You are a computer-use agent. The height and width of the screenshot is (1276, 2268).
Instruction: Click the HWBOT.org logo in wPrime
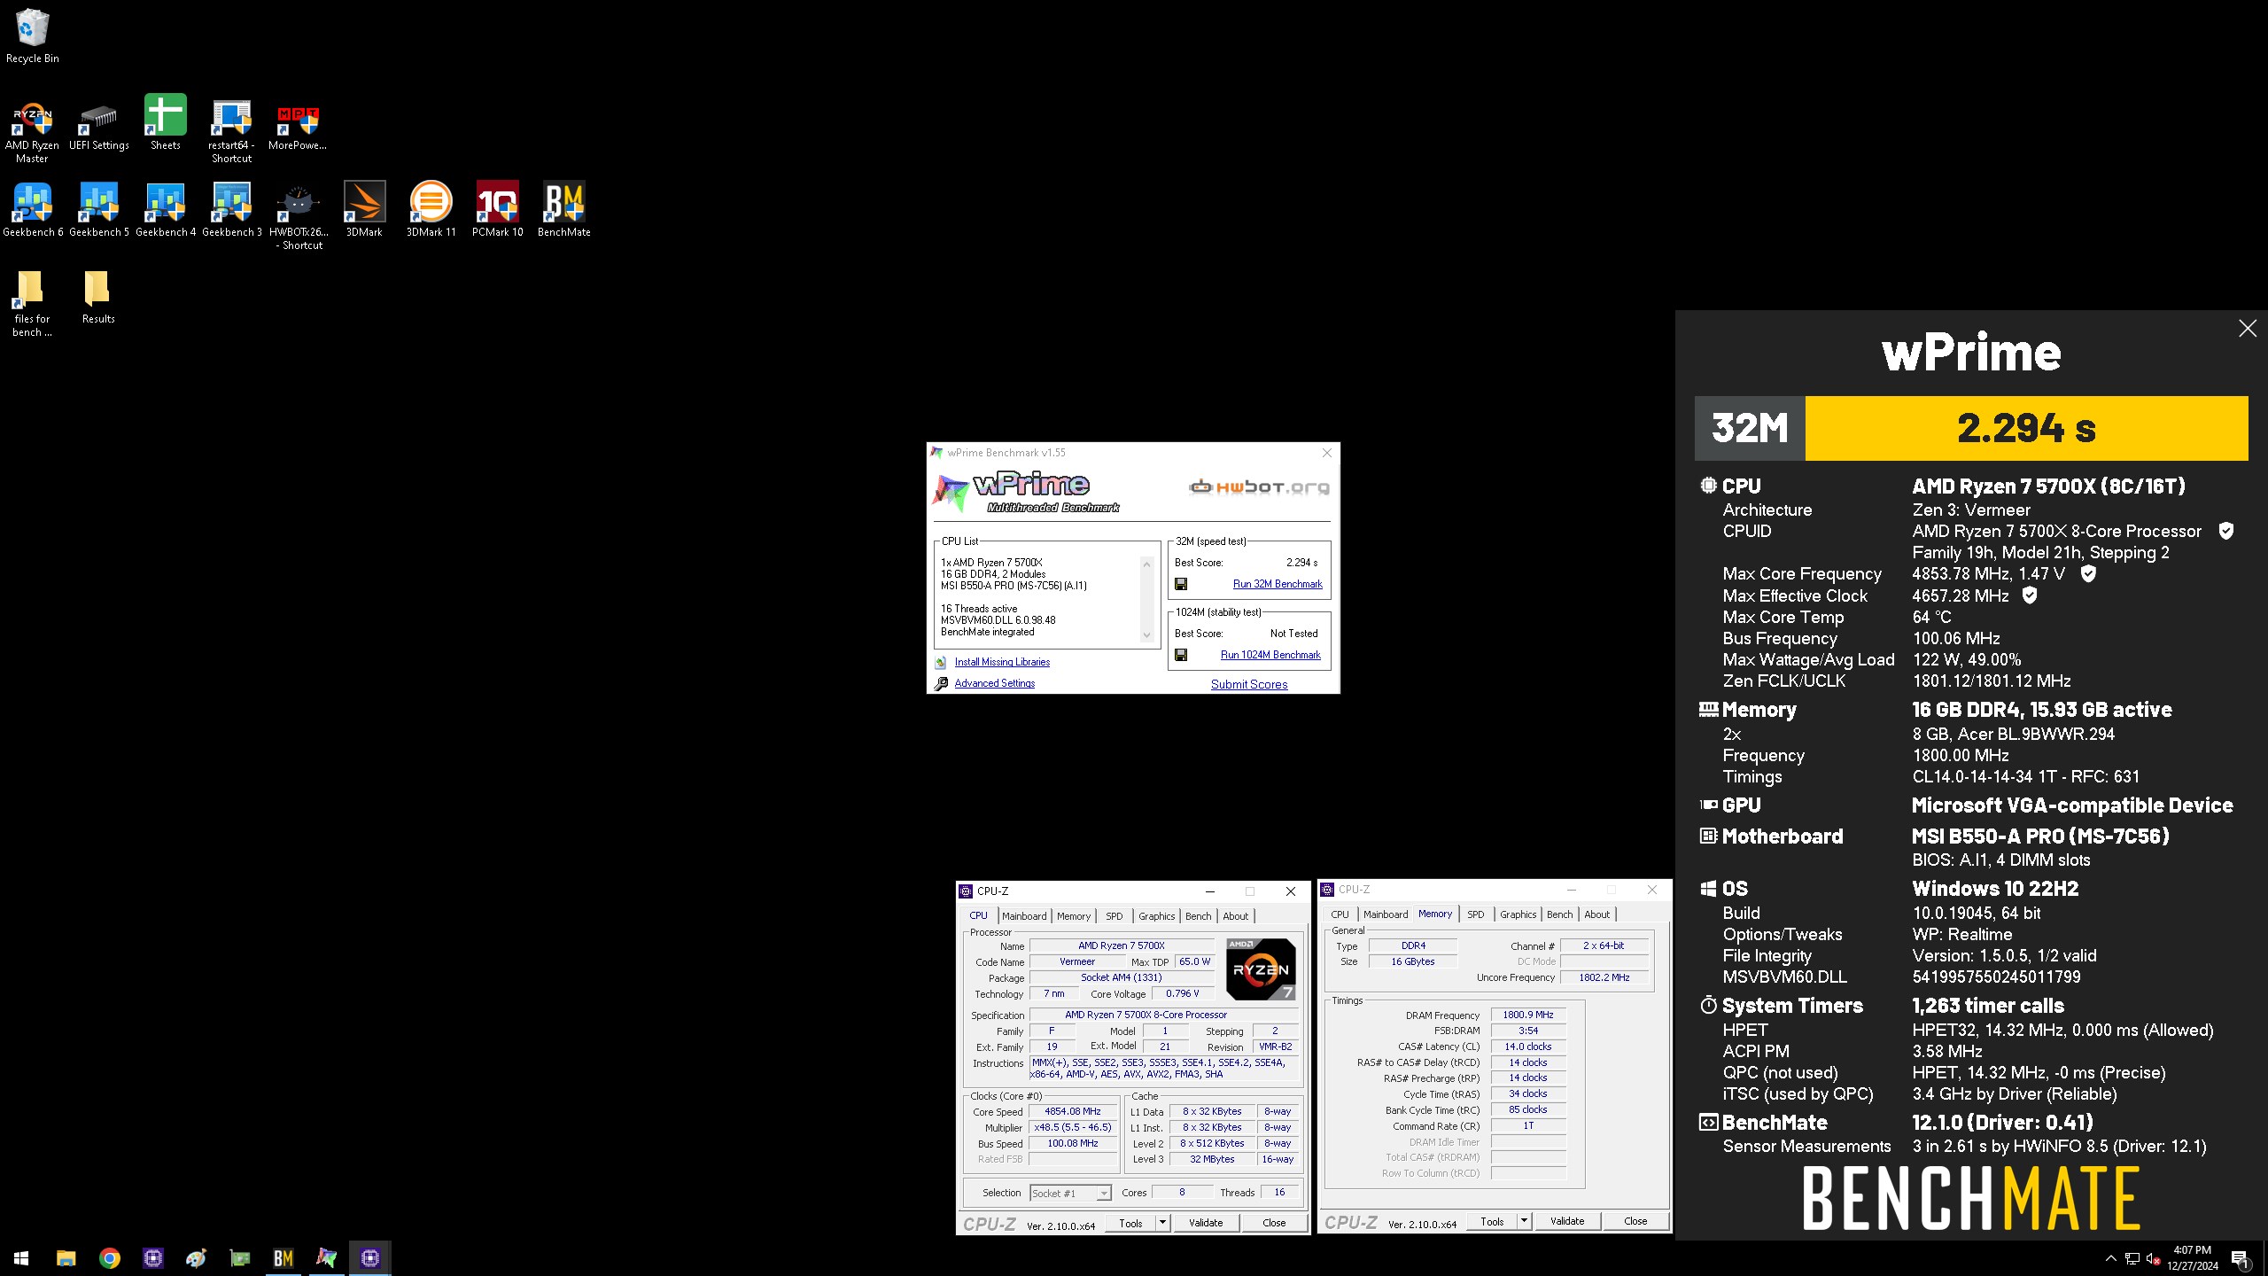1259,486
